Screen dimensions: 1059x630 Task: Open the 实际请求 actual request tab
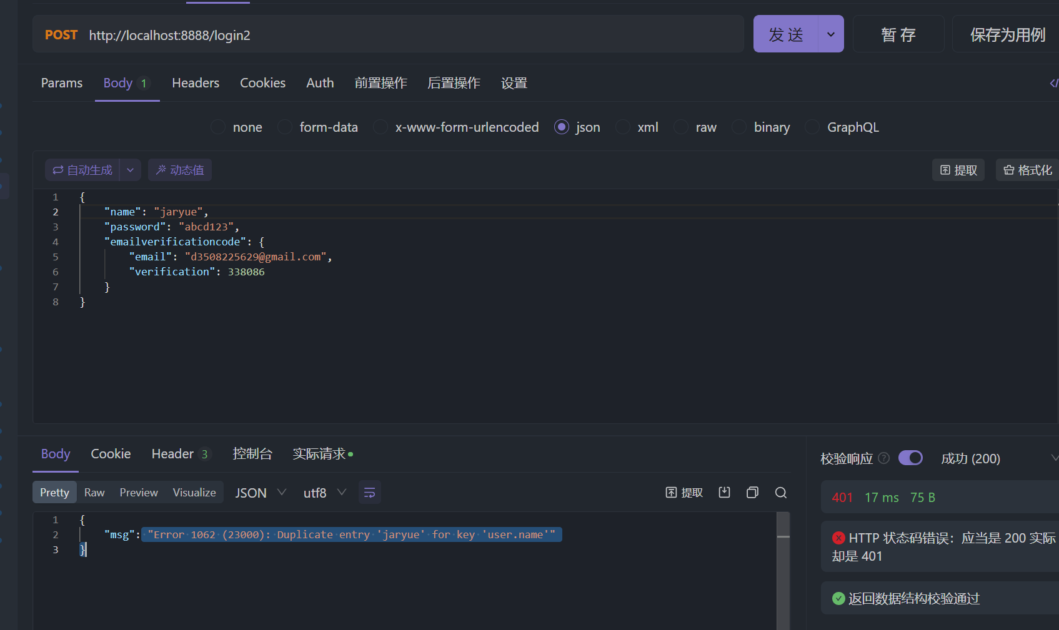click(323, 454)
